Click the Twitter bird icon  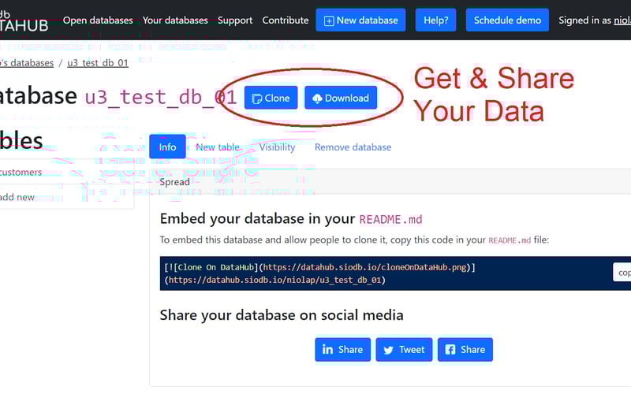[x=388, y=350]
